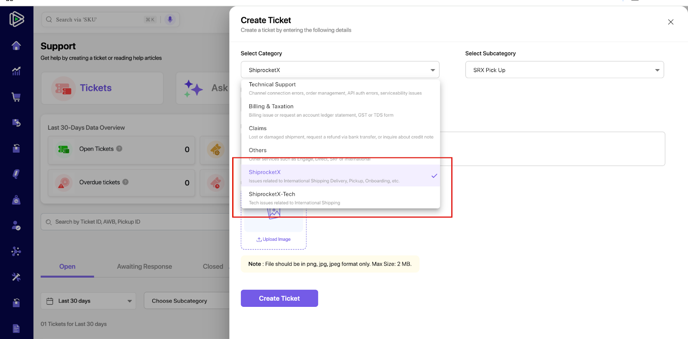Switch to the Closed tickets tab
The image size is (688, 339).
coord(213,266)
